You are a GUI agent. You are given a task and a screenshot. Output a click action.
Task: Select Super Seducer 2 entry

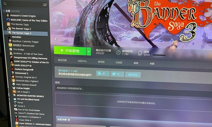(35, 124)
